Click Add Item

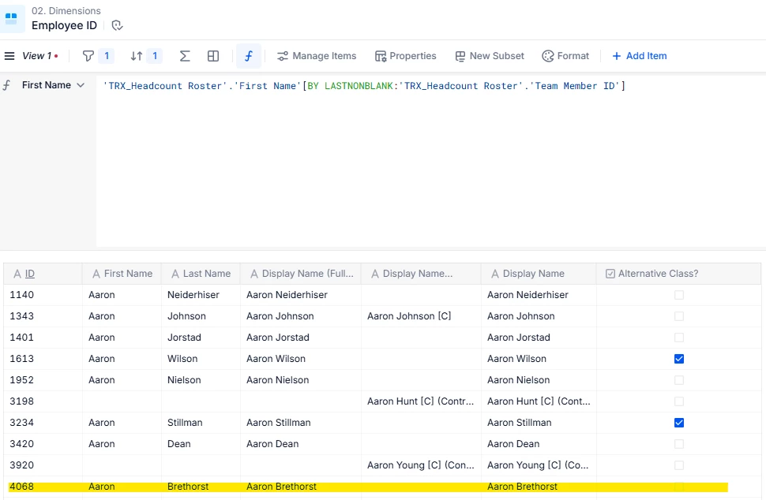(640, 56)
